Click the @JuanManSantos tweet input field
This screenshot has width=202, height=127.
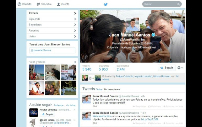52,50
